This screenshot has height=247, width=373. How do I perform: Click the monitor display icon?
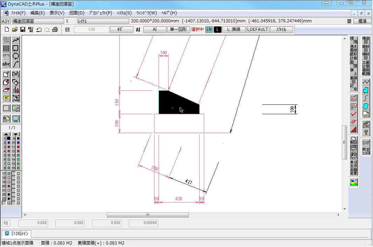[16, 118]
